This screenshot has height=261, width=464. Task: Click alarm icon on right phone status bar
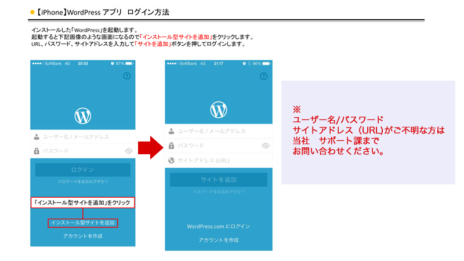pyautogui.click(x=244, y=64)
